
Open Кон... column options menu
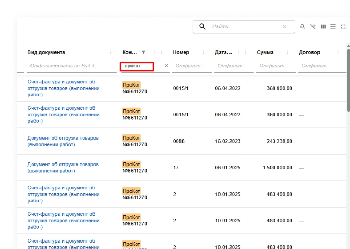pyautogui.click(x=161, y=52)
